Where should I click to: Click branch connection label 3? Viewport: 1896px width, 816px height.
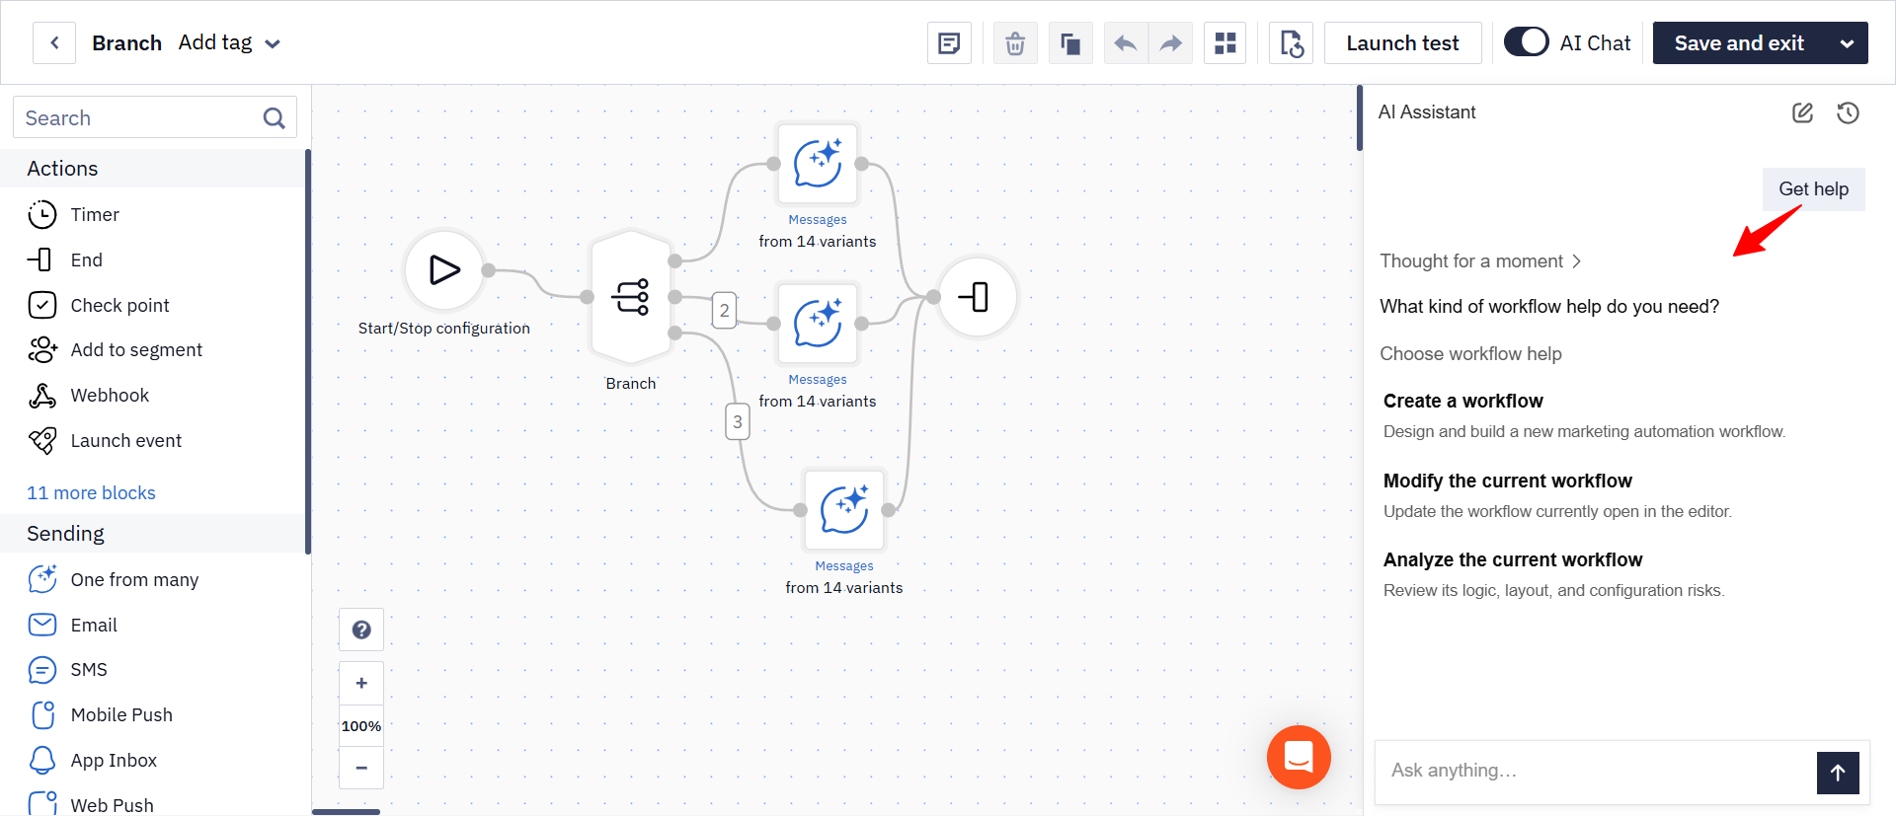[737, 421]
